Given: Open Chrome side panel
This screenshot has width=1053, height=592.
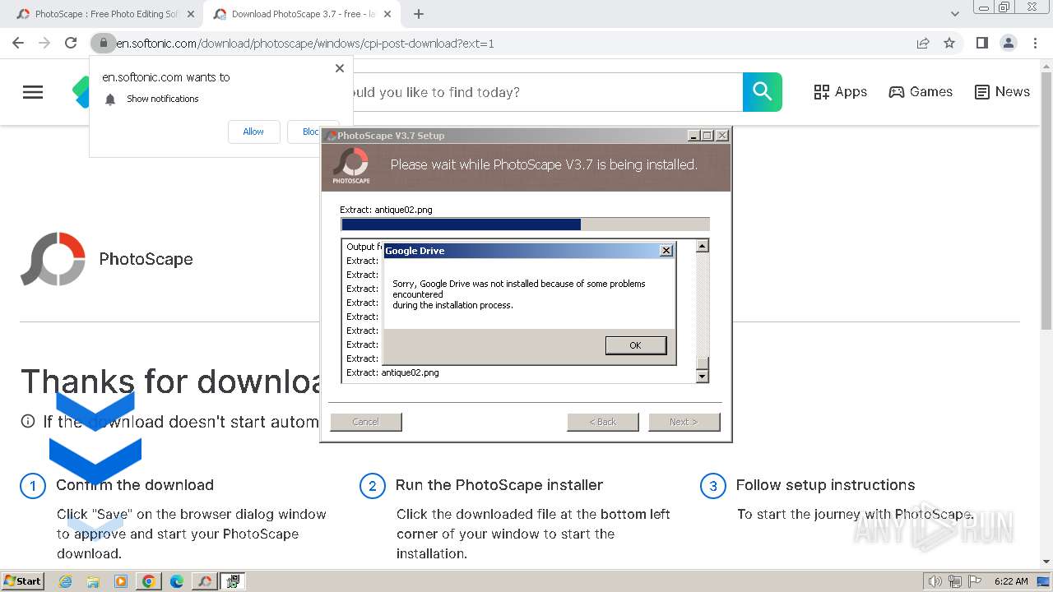Looking at the screenshot, I should [981, 43].
